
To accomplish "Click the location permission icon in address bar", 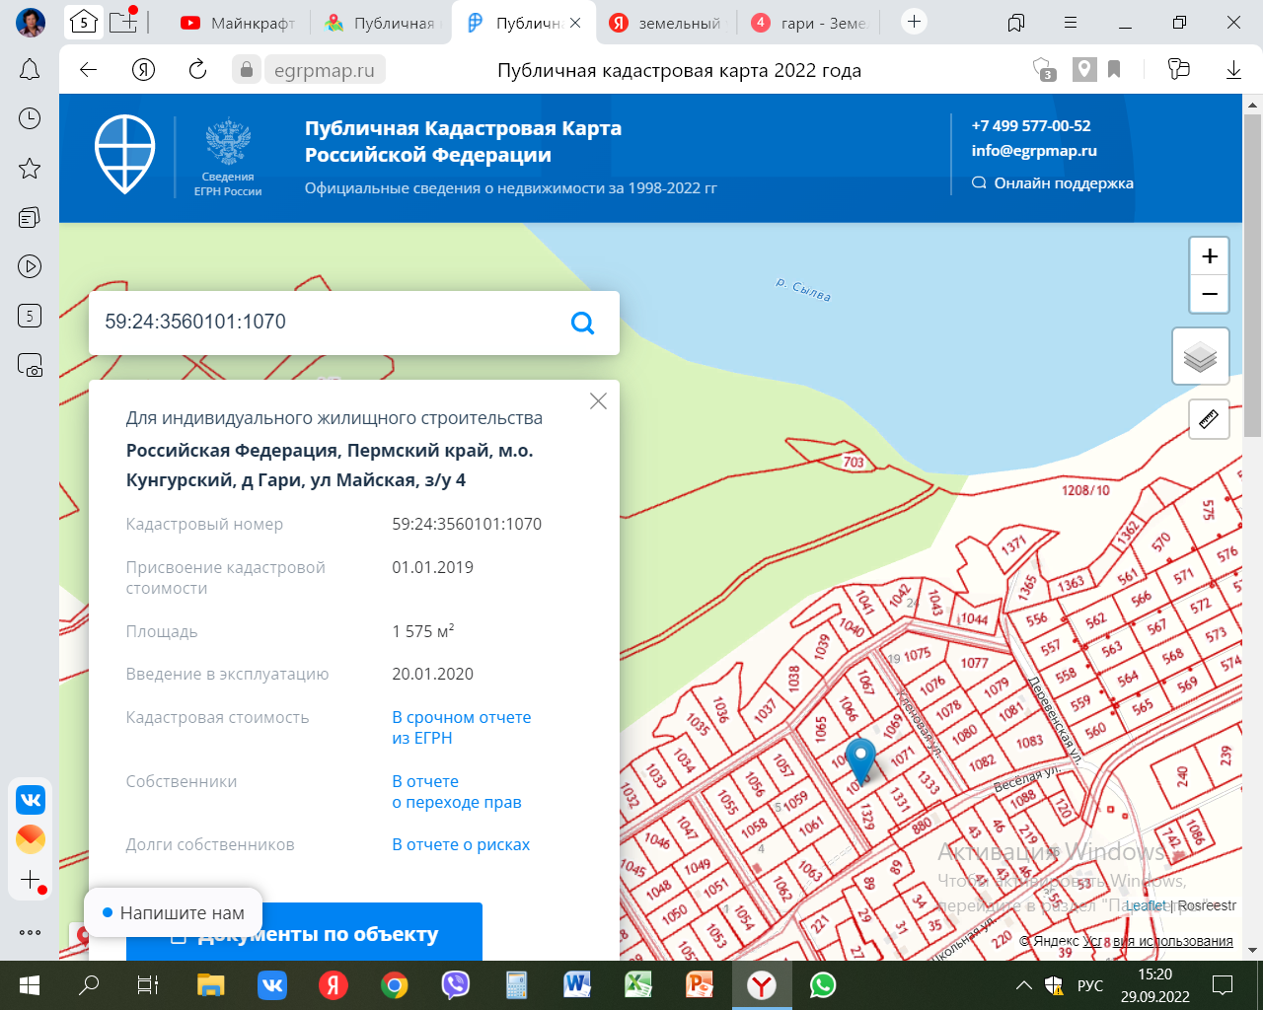I will (x=1084, y=69).
